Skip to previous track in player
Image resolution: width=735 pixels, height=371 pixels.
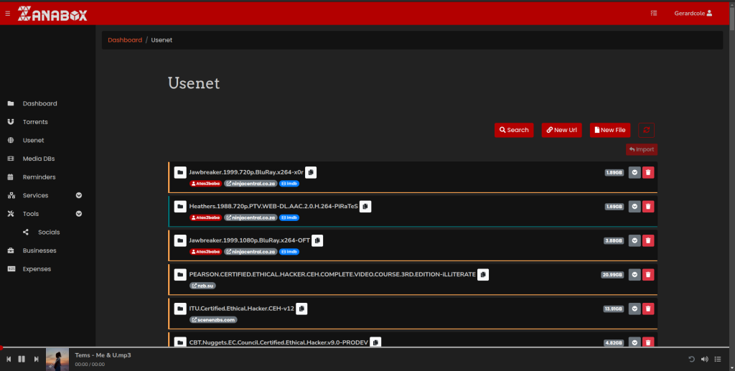pyautogui.click(x=9, y=359)
